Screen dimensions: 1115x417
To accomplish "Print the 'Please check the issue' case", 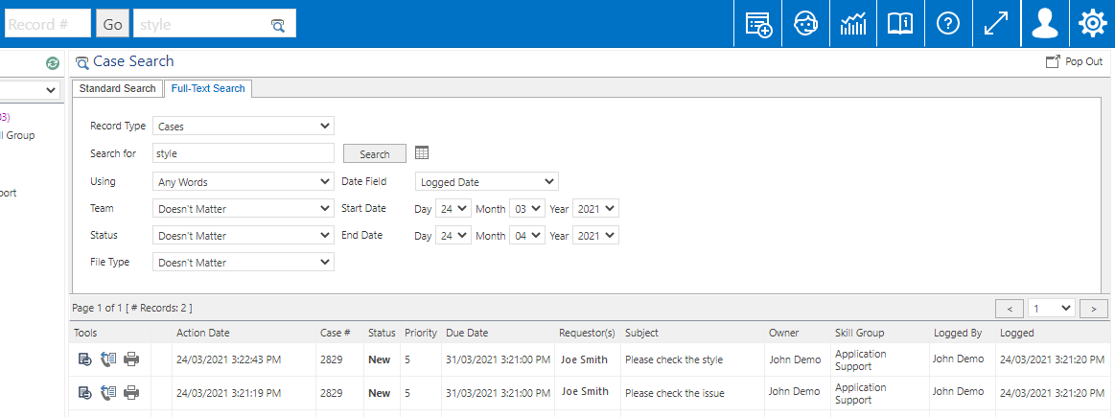I will 131,391.
